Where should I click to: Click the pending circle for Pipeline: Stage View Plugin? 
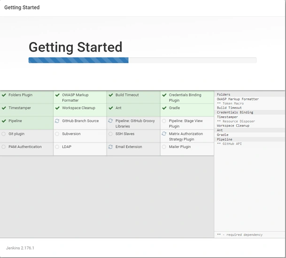pyautogui.click(x=164, y=121)
